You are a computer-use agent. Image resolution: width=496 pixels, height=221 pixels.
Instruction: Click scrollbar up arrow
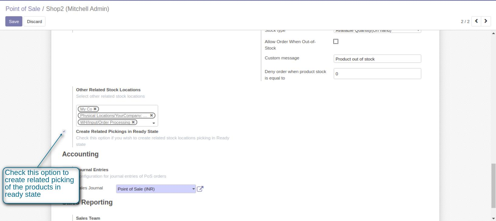pos(493,33)
